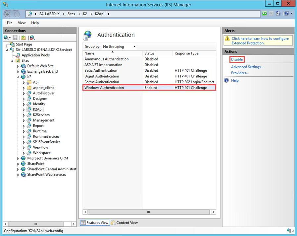
Task: Click the Delete Connection icon in Connections toolbar
Action: click(x=32, y=38)
